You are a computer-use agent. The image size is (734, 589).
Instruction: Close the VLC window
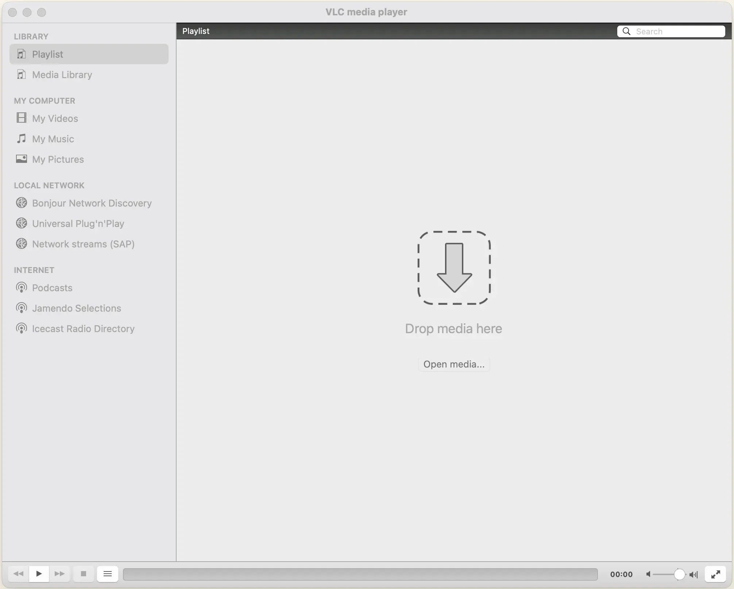pyautogui.click(x=12, y=12)
